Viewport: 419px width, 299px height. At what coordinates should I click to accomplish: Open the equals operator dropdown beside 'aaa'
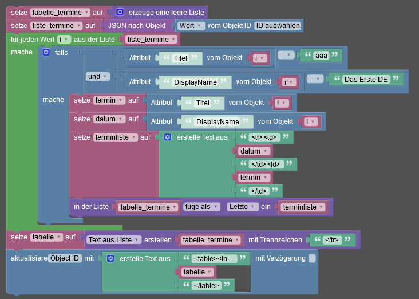pos(286,55)
